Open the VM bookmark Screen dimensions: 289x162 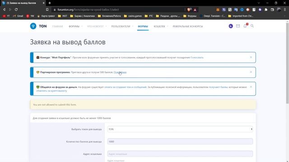click(x=30, y=16)
